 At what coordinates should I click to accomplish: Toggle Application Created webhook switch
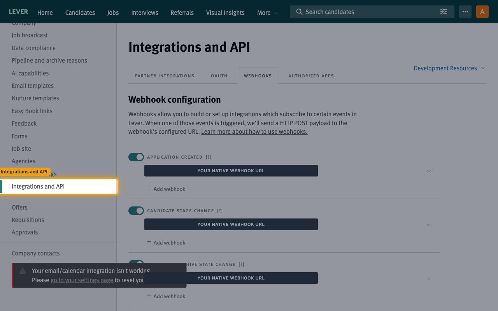136,157
